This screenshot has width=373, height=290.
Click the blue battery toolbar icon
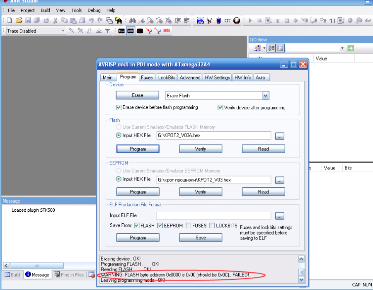click(218, 20)
